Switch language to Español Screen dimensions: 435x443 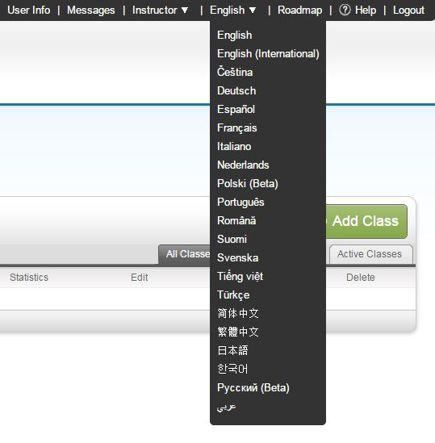tap(236, 109)
